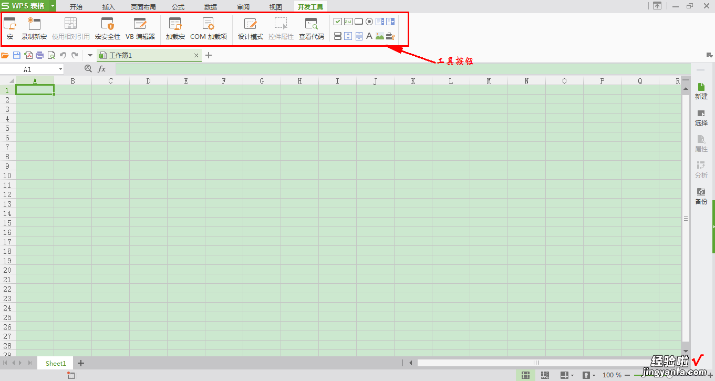The width and height of the screenshot is (715, 381).
Task: Insert a list box control
Action: [380, 22]
